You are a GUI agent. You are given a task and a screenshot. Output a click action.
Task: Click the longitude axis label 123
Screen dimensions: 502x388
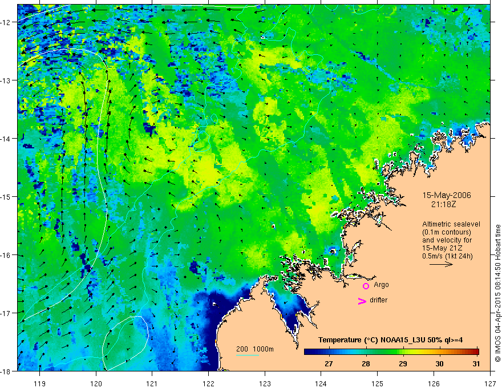pos(265,383)
